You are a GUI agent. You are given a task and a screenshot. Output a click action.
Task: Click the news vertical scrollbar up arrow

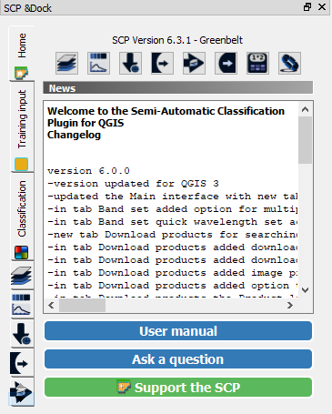[306, 109]
